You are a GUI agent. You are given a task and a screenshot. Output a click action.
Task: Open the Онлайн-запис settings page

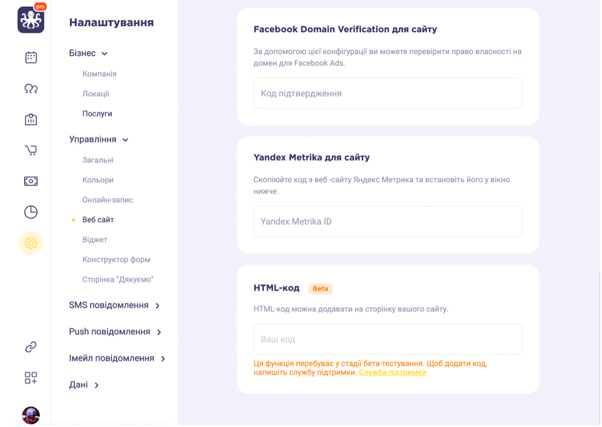[x=108, y=200]
